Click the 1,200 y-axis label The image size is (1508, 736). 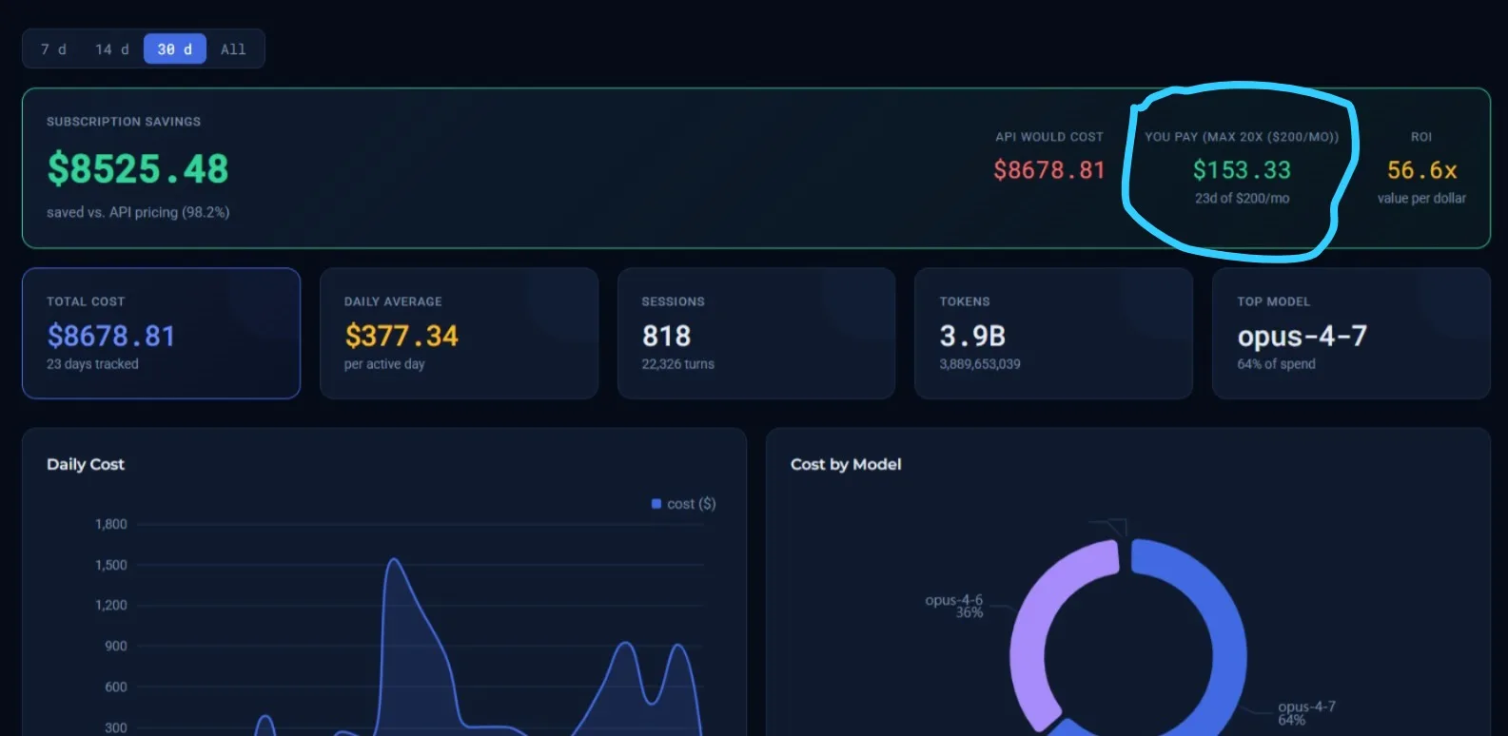(x=110, y=605)
